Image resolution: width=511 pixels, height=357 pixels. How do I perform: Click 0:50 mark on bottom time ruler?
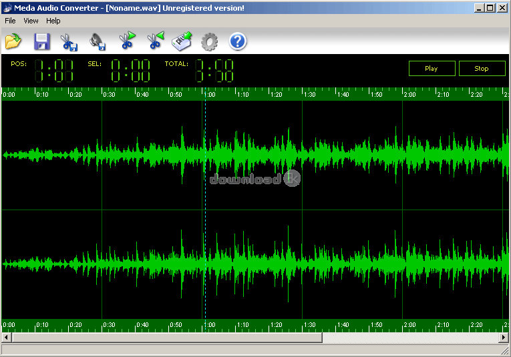tap(176, 325)
